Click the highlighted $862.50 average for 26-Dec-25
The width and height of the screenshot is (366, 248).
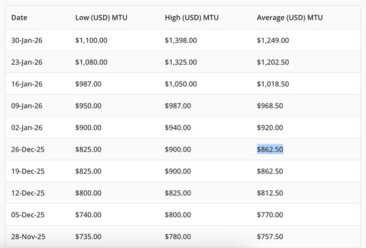click(x=270, y=149)
